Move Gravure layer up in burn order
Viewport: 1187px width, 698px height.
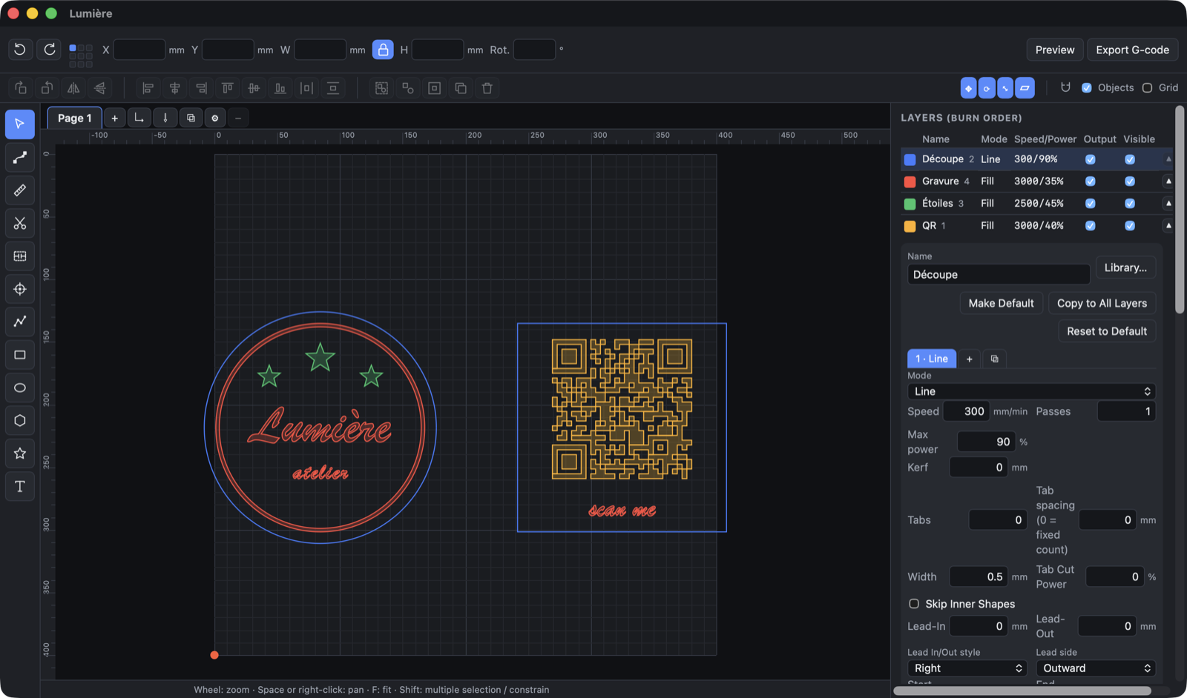[x=1168, y=182]
